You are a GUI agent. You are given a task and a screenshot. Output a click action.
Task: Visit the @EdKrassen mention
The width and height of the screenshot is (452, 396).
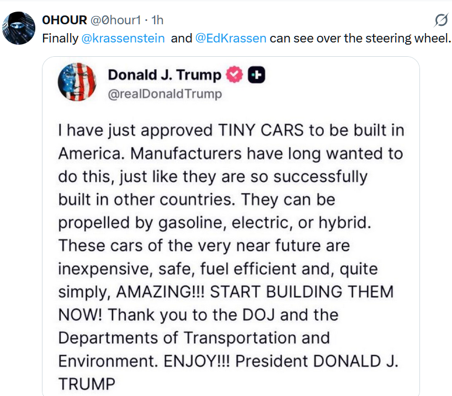coord(231,39)
